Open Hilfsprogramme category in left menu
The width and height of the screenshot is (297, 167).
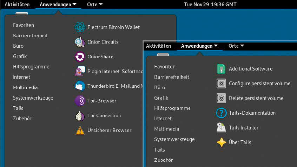pos(31,67)
